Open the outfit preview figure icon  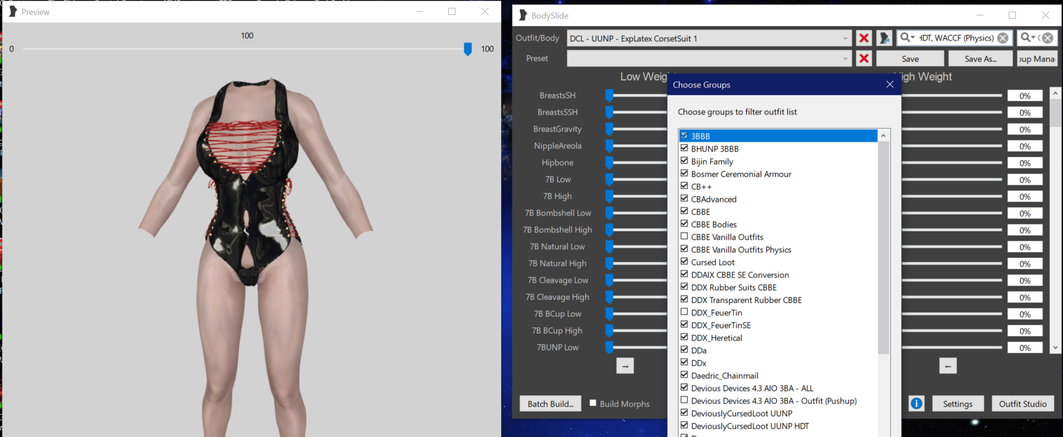884,38
